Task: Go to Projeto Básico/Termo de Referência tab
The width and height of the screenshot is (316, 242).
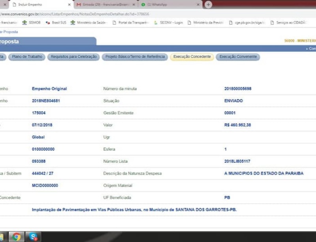Action: (135, 57)
